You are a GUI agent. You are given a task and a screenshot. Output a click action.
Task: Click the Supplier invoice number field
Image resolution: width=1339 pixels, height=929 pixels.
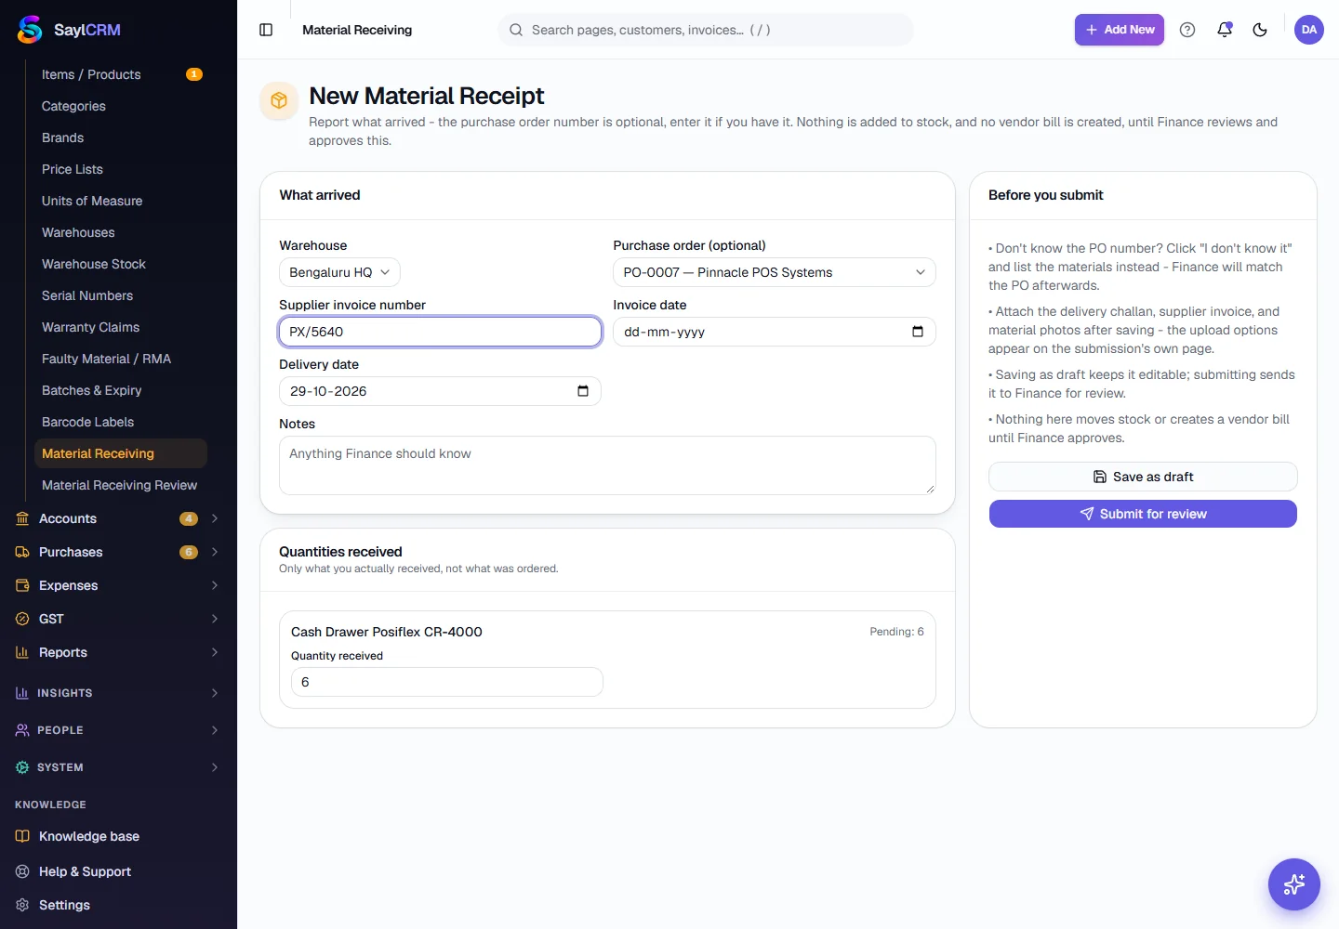point(440,332)
